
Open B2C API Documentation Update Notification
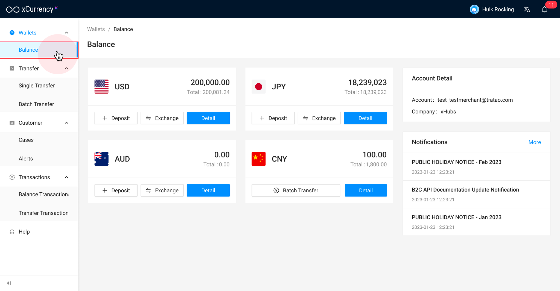click(x=465, y=190)
